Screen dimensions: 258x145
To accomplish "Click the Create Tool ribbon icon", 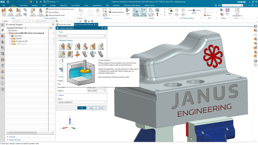I will coord(4,12).
